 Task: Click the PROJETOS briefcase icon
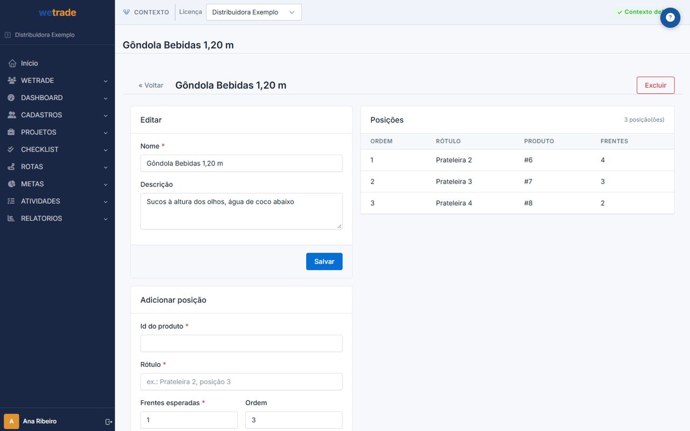click(x=12, y=133)
